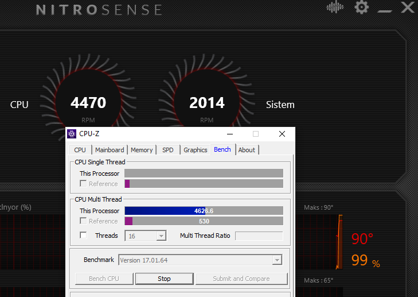Select the Bench tab

222,149
